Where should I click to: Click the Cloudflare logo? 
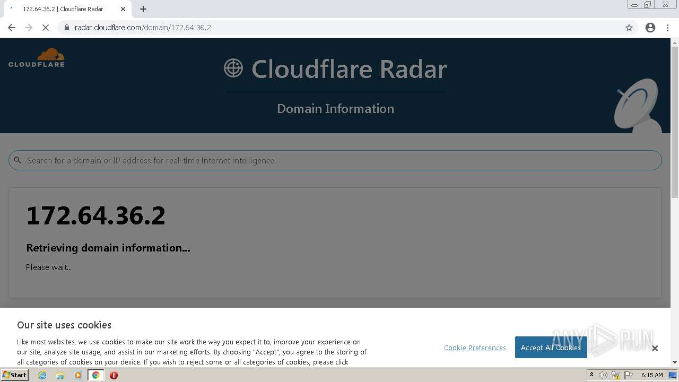pos(37,58)
